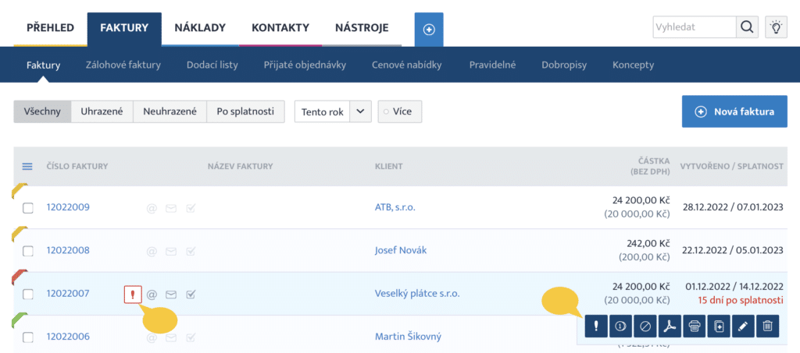Click the trash delete icon in row actions
This screenshot has width=800, height=353.
click(766, 328)
